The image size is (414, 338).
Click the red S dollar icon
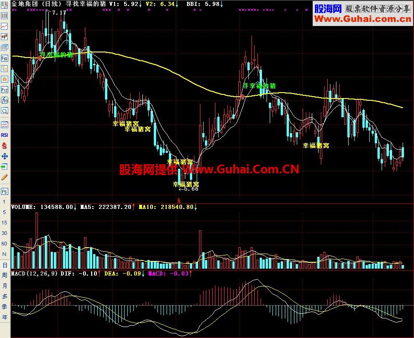tap(4, 146)
